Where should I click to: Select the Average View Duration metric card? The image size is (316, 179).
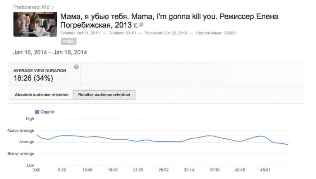coord(44,74)
